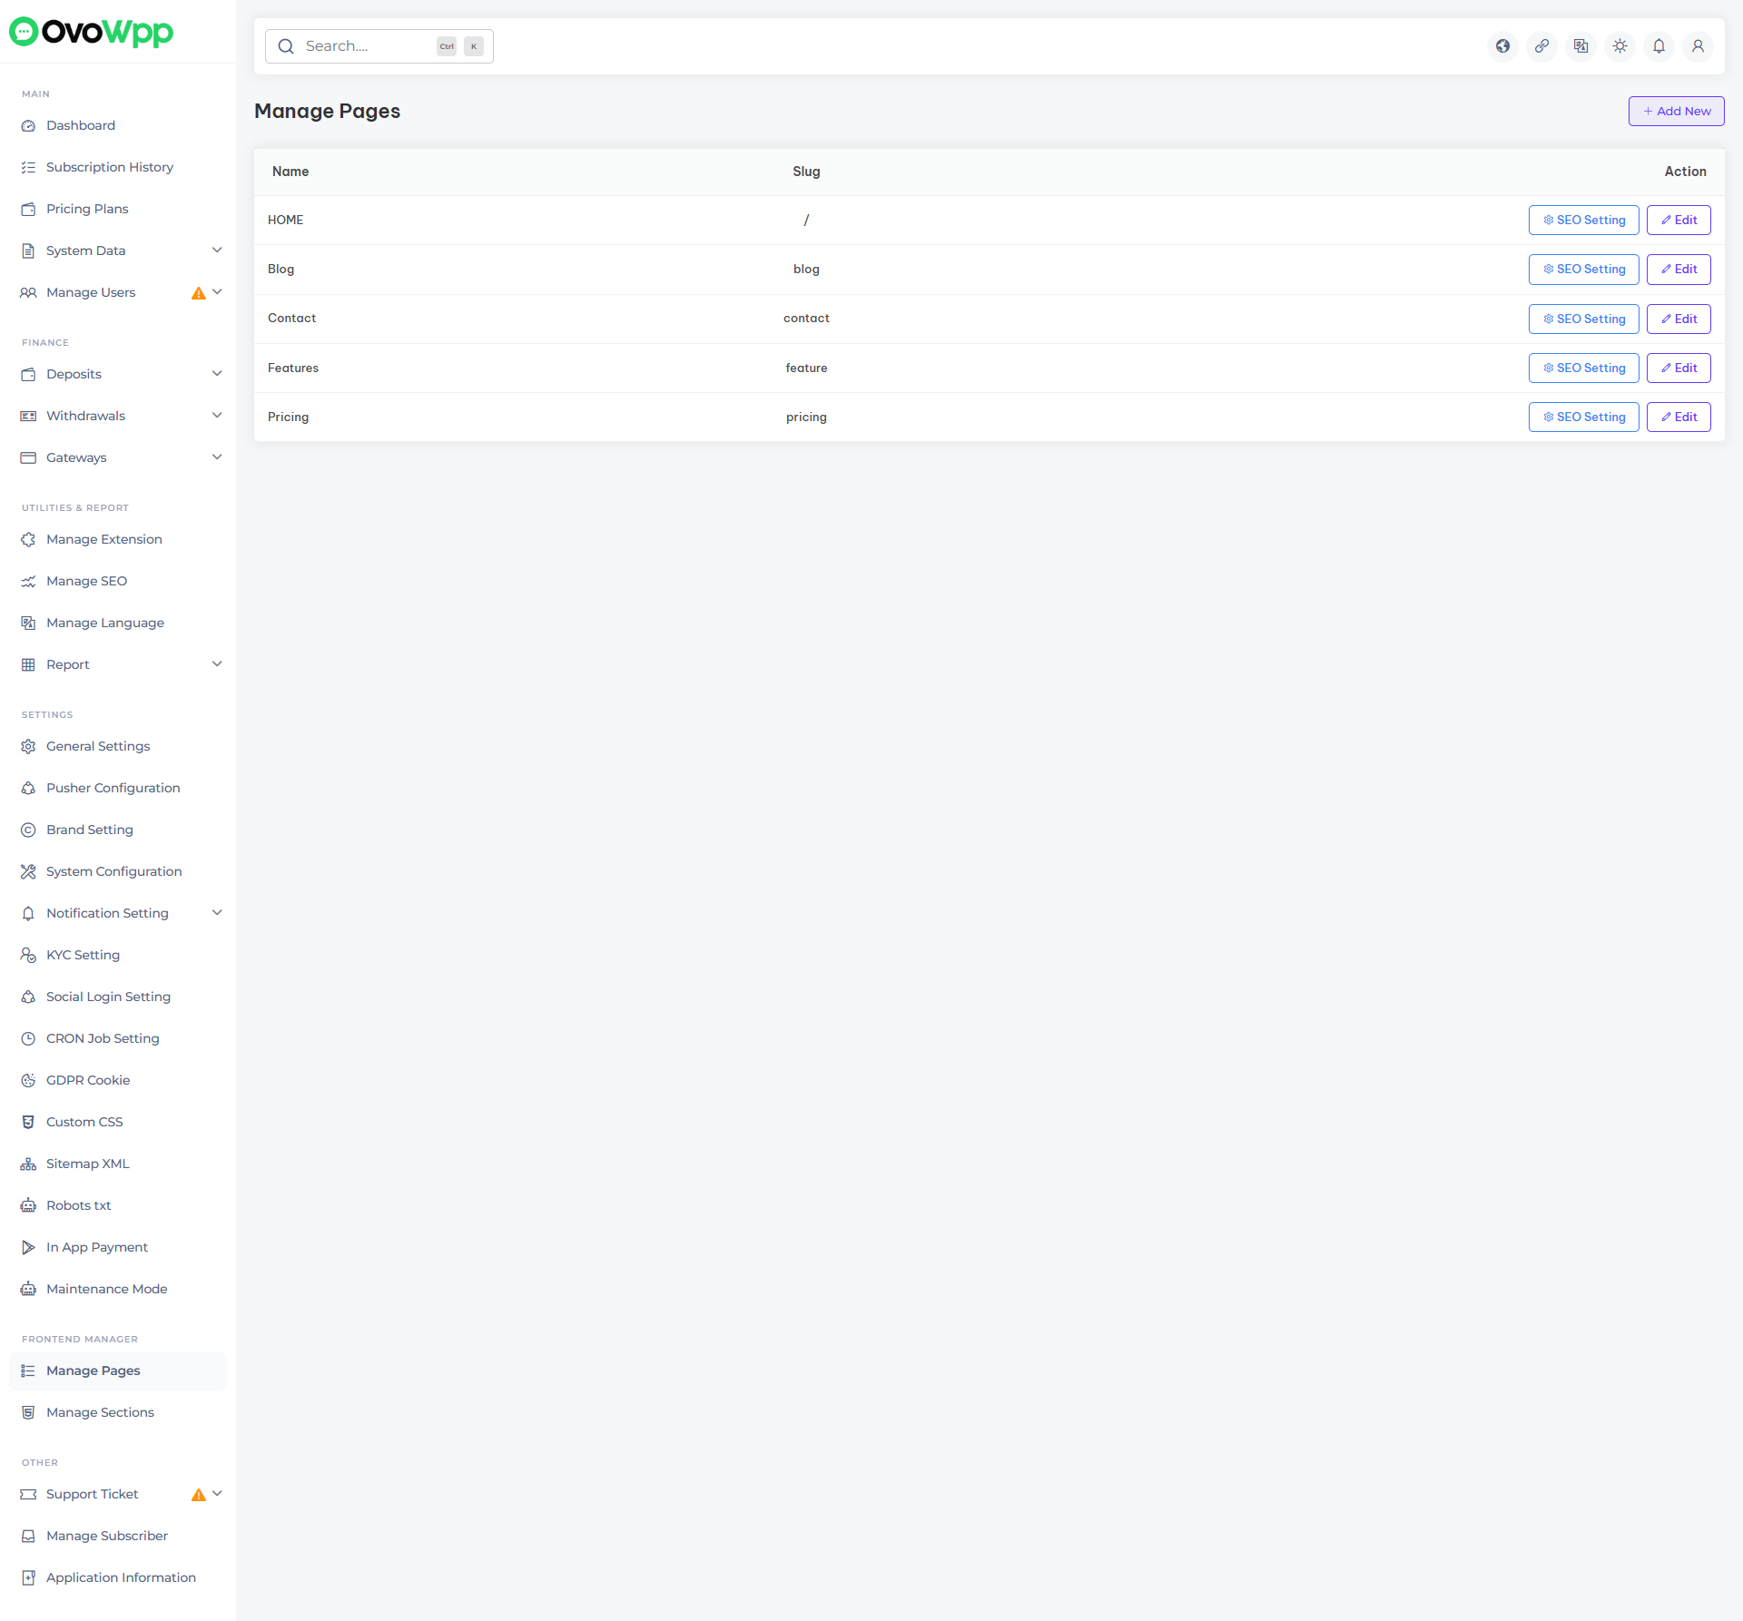Click the OvoWpp logo
Image resolution: width=1743 pixels, height=1621 pixels.
click(x=91, y=32)
